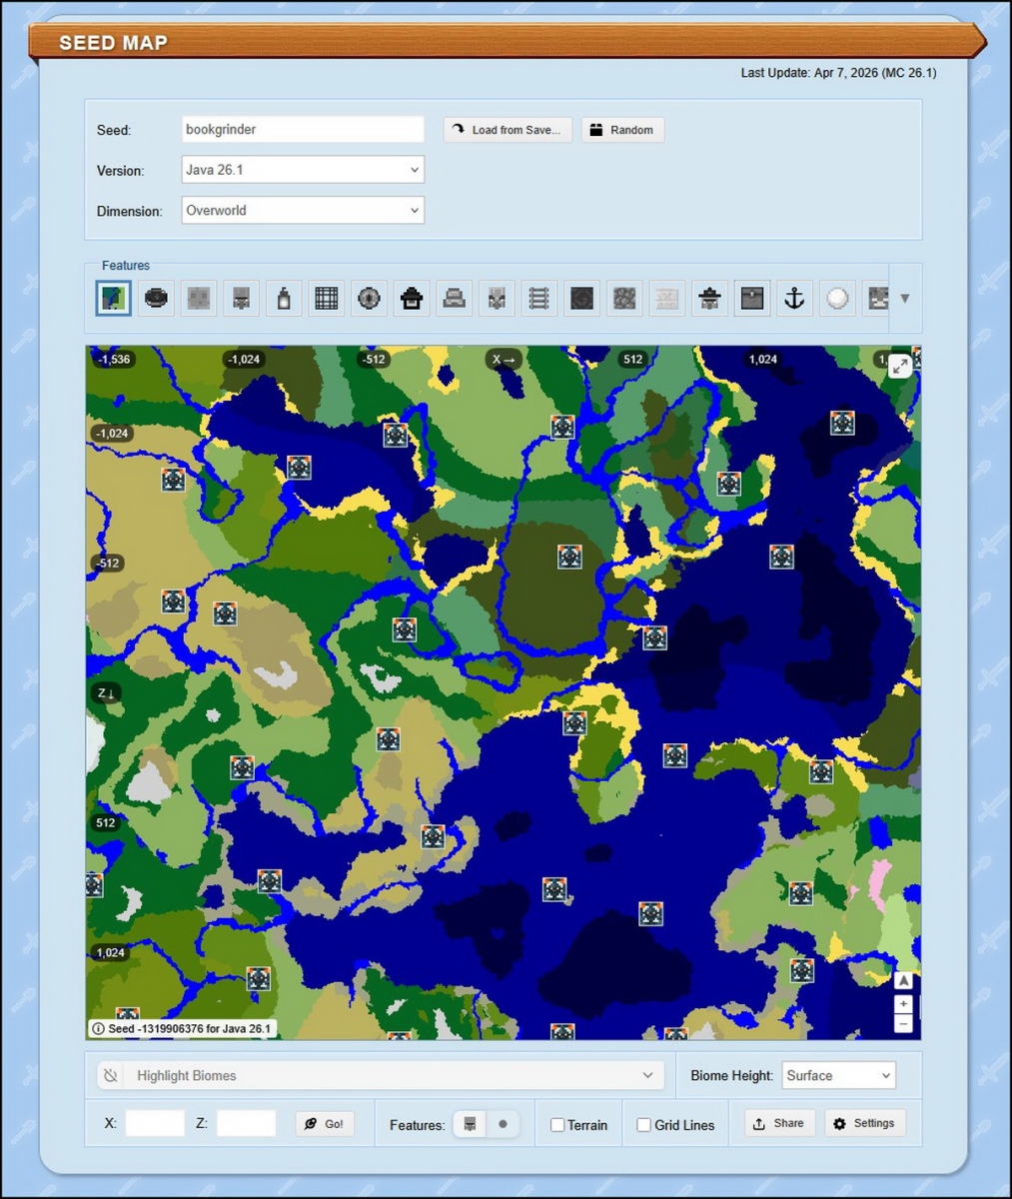Switch feature markers to dot style
The height and width of the screenshot is (1199, 1012).
[504, 1123]
